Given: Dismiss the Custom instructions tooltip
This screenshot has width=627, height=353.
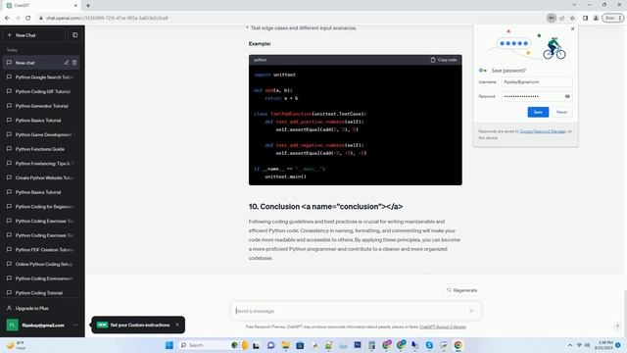Looking at the screenshot, I should 177,325.
